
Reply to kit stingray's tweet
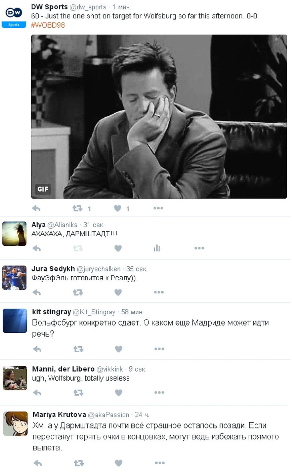pyautogui.click(x=37, y=349)
